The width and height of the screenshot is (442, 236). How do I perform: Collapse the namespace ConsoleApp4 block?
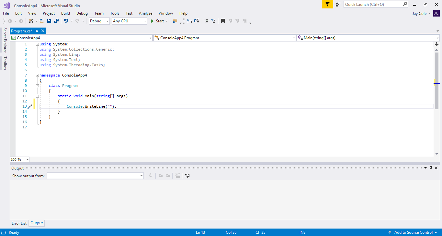(38, 75)
